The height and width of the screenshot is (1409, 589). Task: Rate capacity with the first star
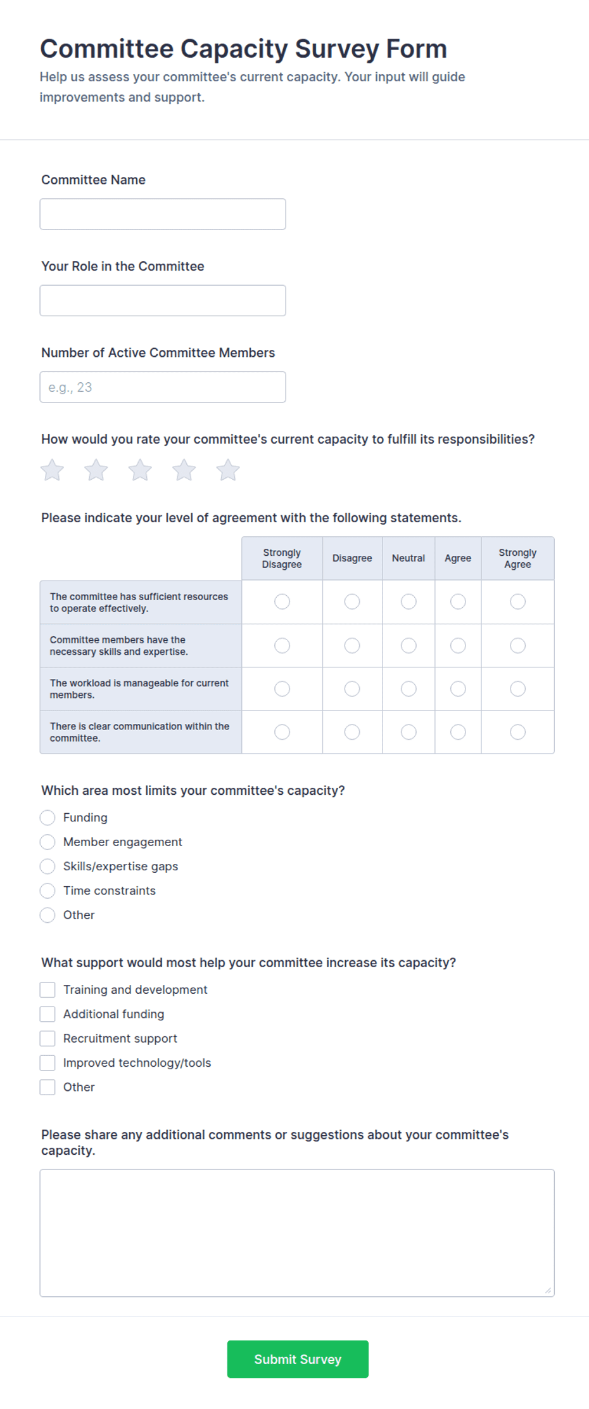tap(52, 470)
